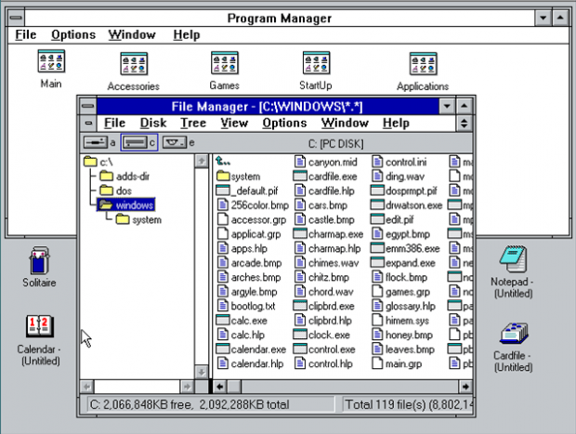This screenshot has width=576, height=434.
Task: Click tree pane scroll left arrow
Action: point(86,387)
